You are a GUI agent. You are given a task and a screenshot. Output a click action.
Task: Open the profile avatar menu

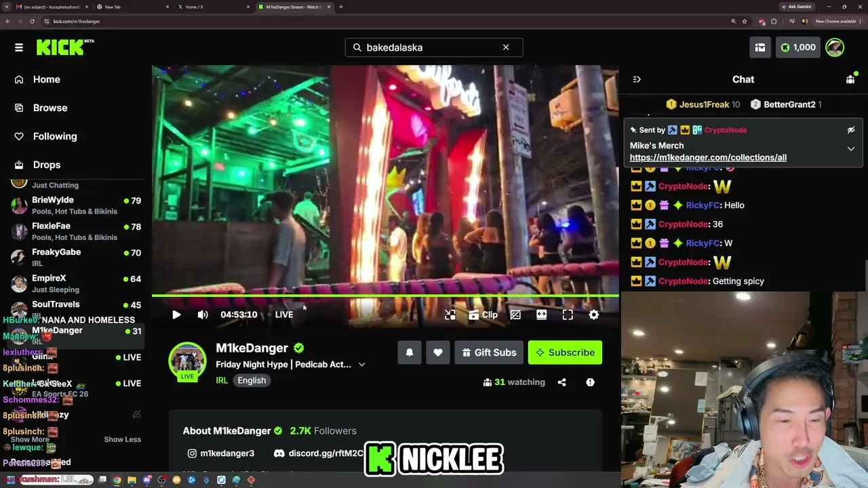(x=835, y=47)
